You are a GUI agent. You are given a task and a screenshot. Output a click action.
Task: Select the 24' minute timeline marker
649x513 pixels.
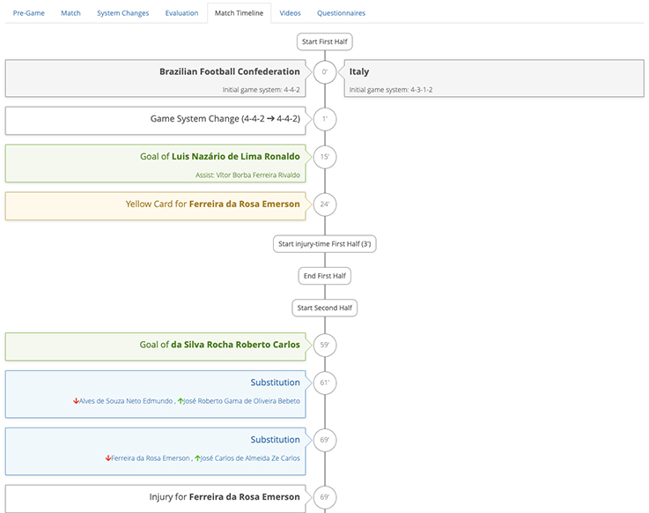(324, 204)
